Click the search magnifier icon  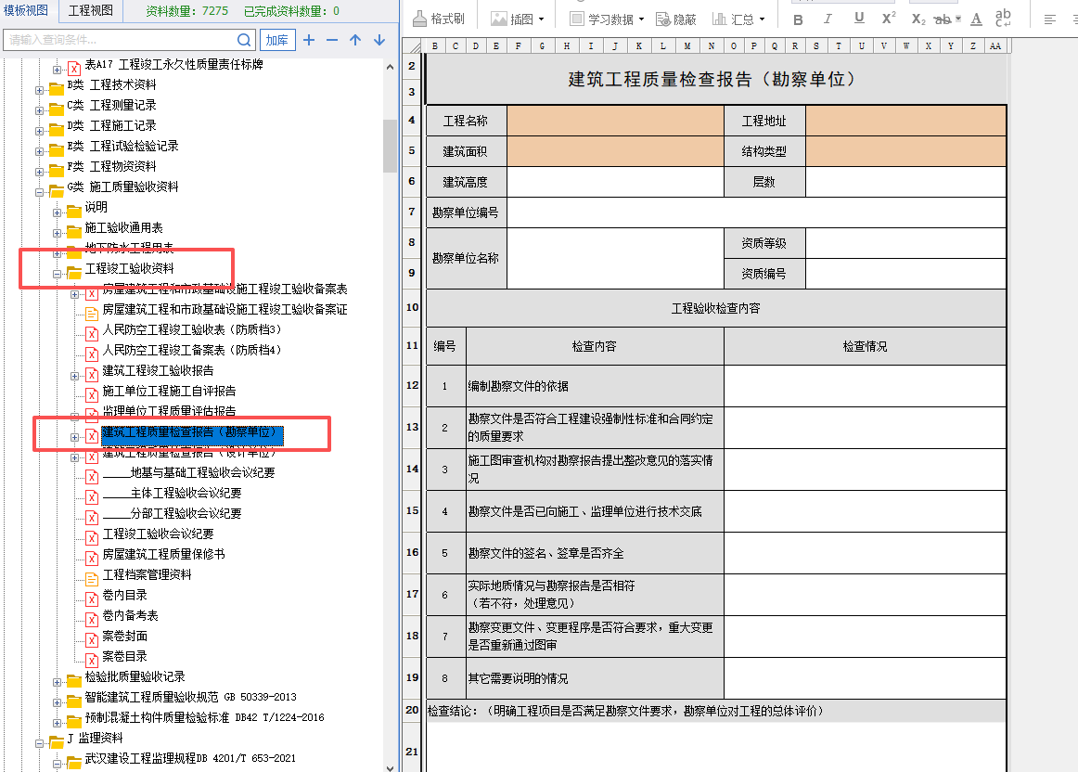point(243,41)
